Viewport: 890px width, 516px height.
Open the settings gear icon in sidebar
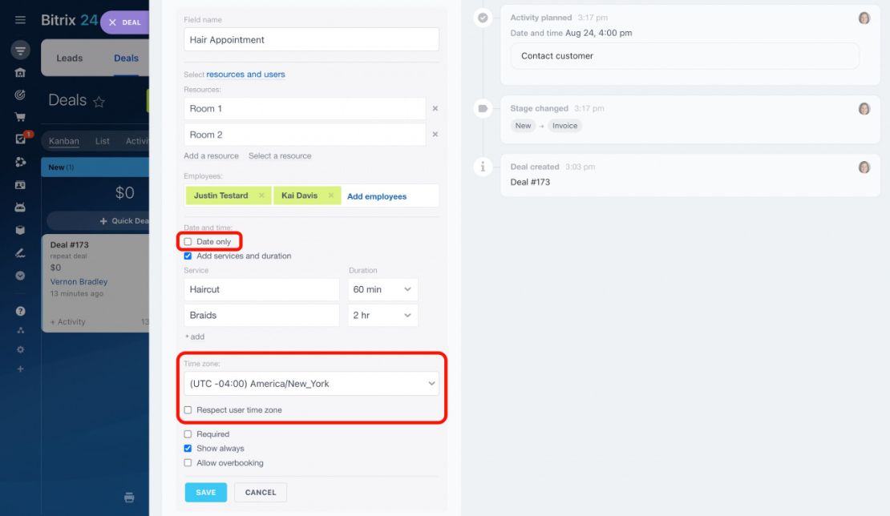point(20,349)
